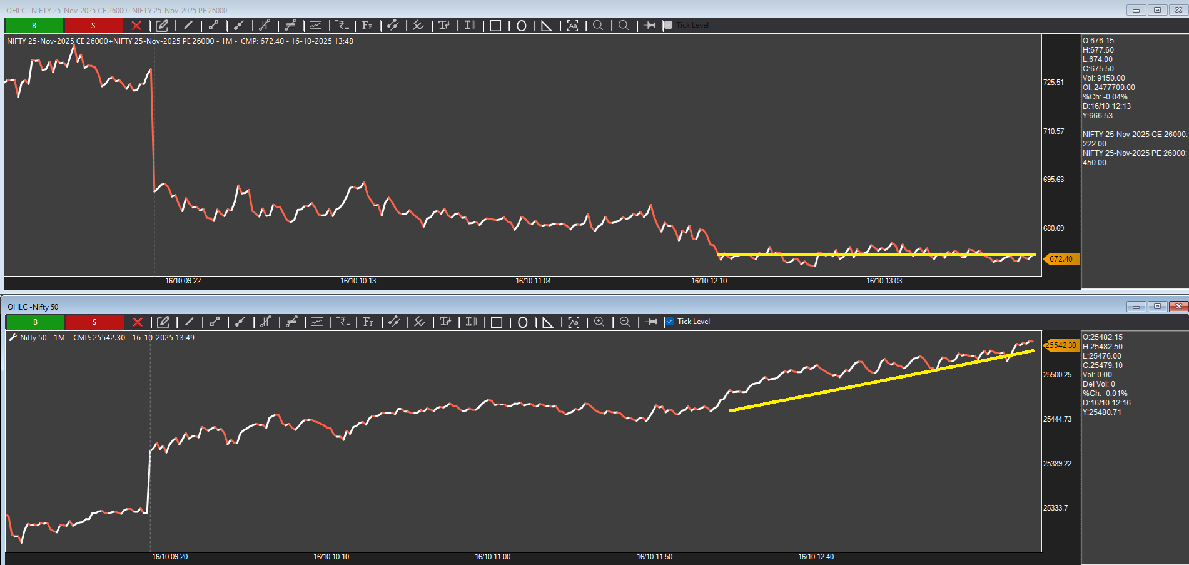Zoom in on the top options chart

pyautogui.click(x=598, y=26)
